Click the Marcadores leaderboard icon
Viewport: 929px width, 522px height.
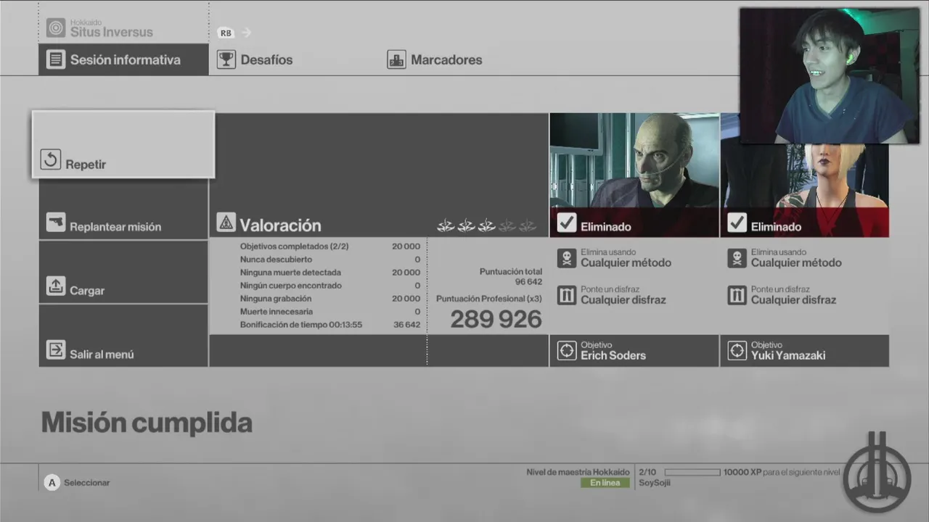coord(396,59)
